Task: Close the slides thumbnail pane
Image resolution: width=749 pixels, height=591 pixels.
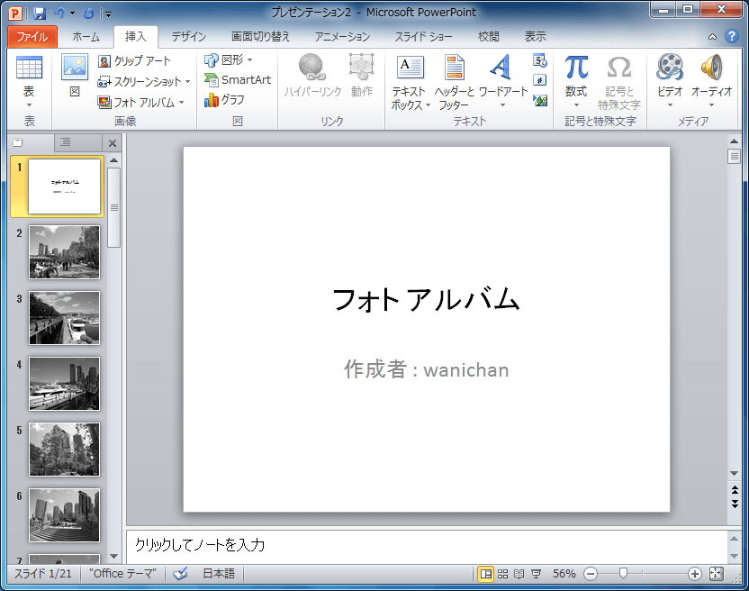Action: click(x=113, y=143)
